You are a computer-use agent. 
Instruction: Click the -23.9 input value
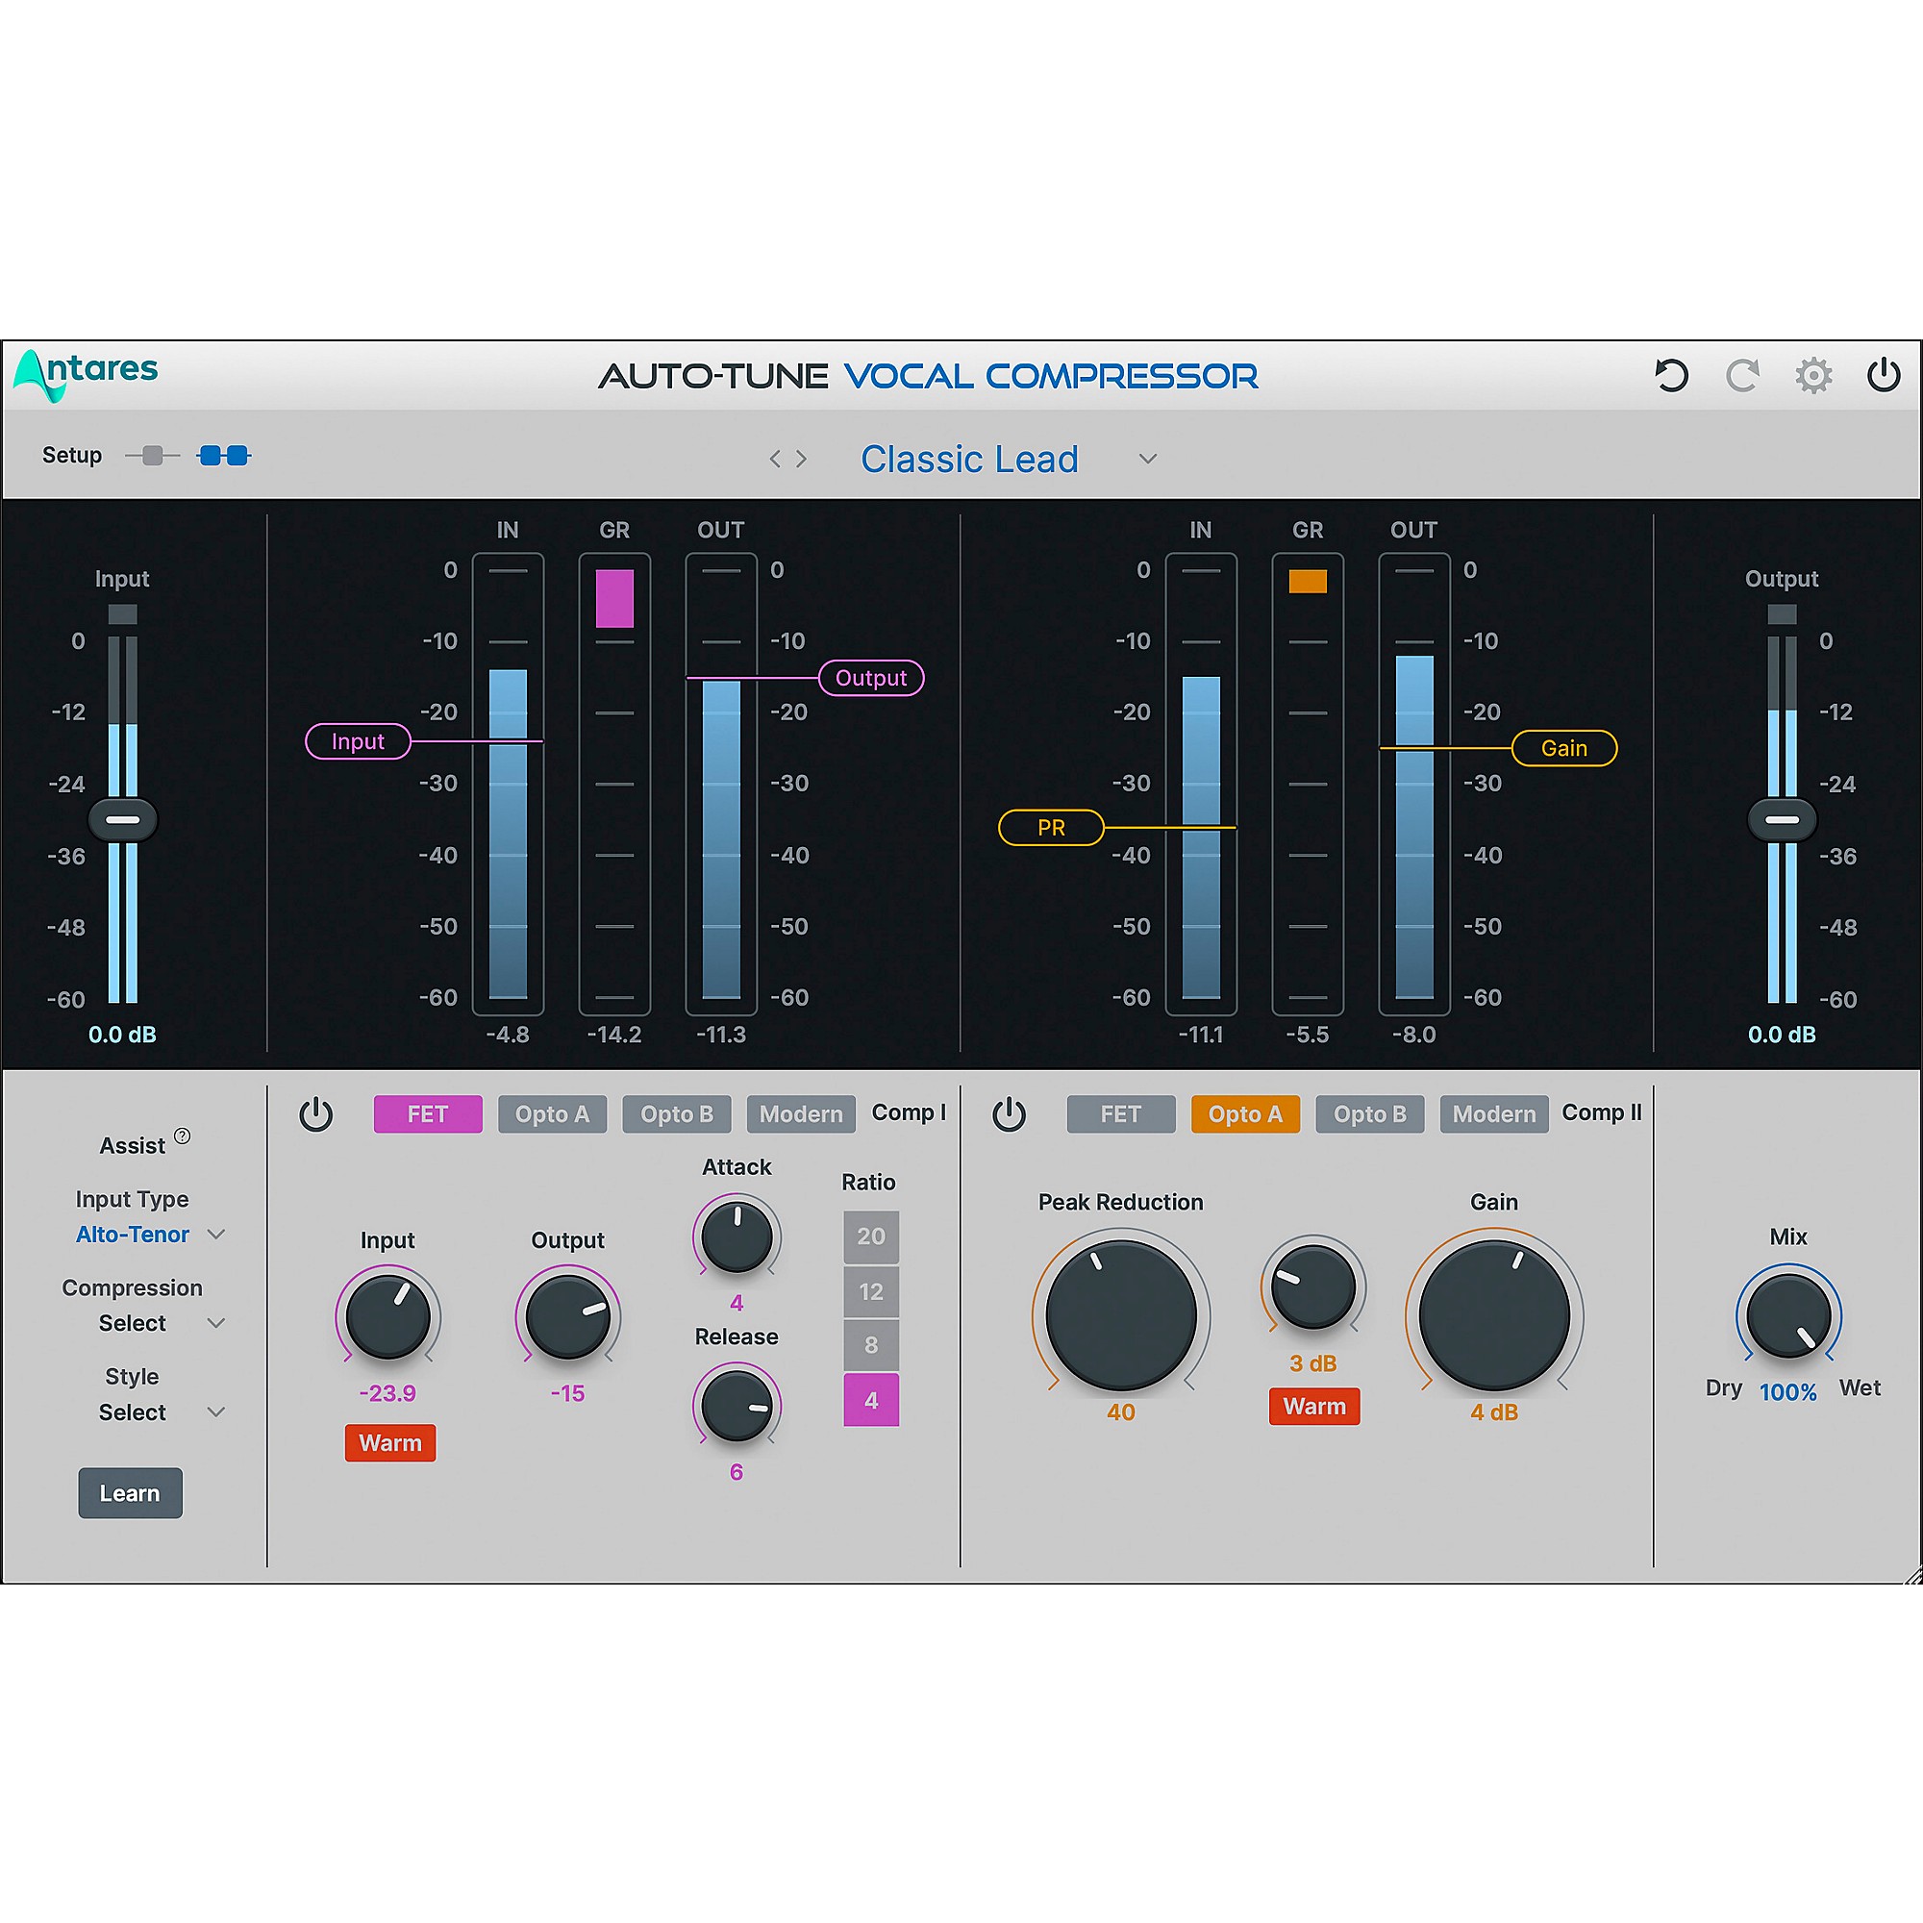388,1393
